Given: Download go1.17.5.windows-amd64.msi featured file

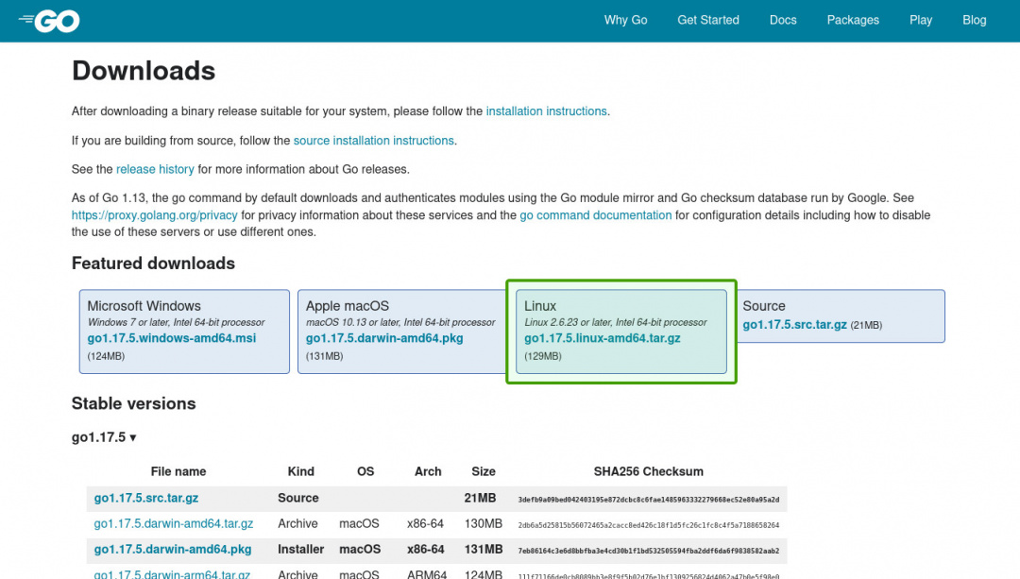Looking at the screenshot, I should coord(172,338).
